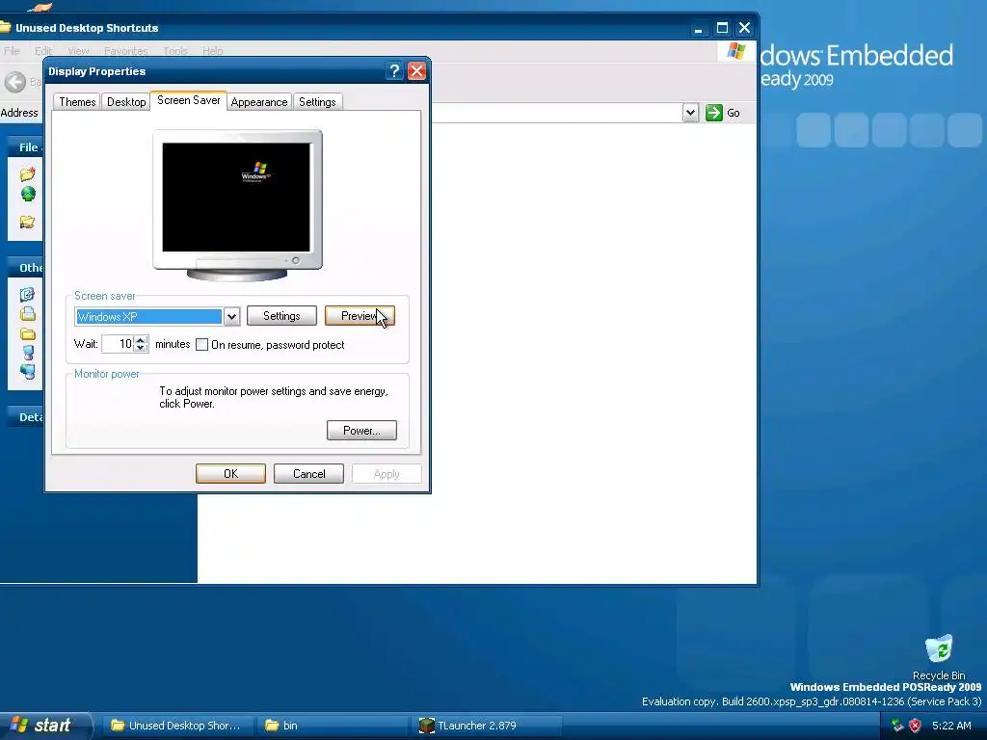Switch to the Themes tab

click(x=77, y=102)
